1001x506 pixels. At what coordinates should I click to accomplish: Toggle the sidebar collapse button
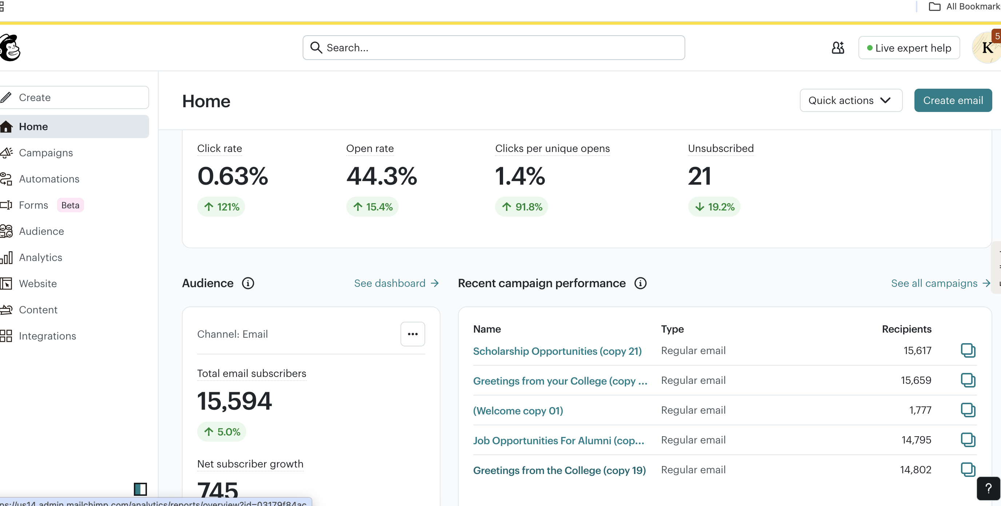click(140, 489)
